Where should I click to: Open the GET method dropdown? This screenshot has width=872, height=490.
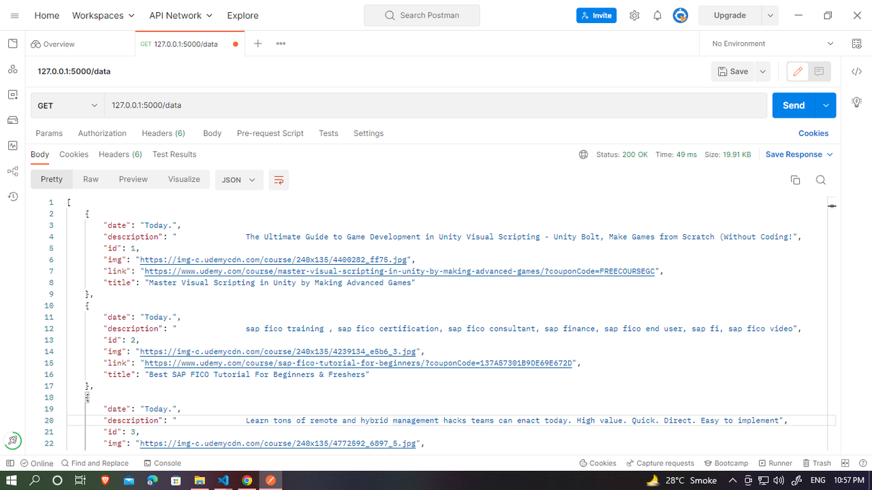tap(67, 105)
